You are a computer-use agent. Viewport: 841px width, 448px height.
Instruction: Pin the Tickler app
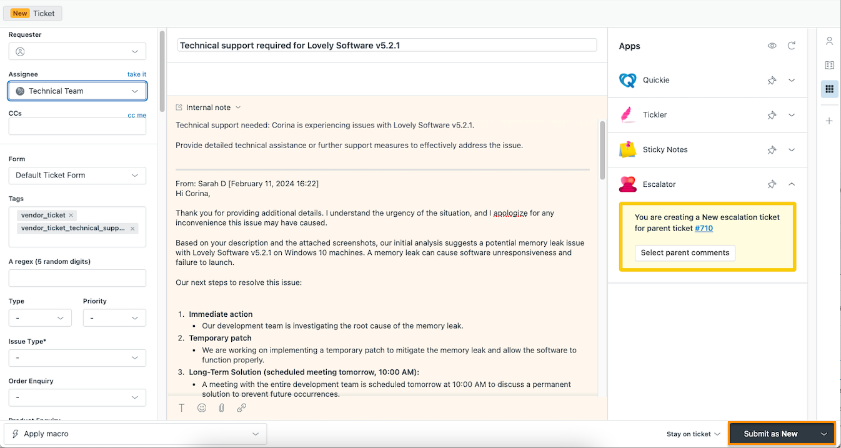coord(772,115)
